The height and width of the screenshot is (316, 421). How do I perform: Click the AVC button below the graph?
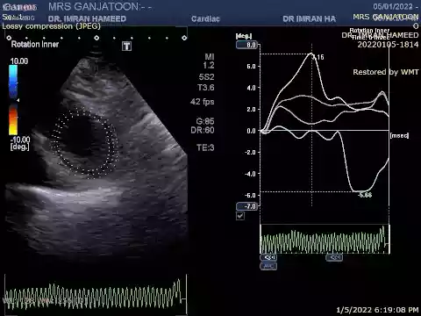point(268,266)
